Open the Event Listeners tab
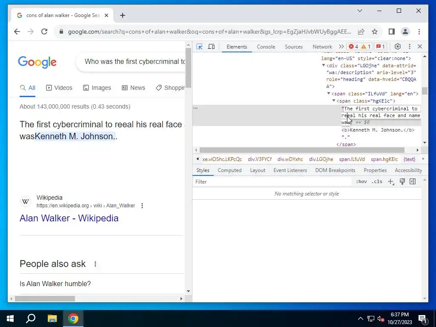 (290, 170)
